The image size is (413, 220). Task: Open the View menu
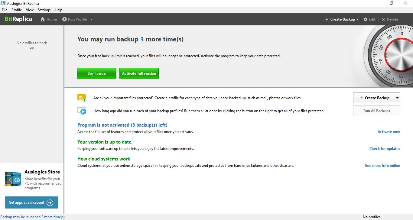click(30, 10)
